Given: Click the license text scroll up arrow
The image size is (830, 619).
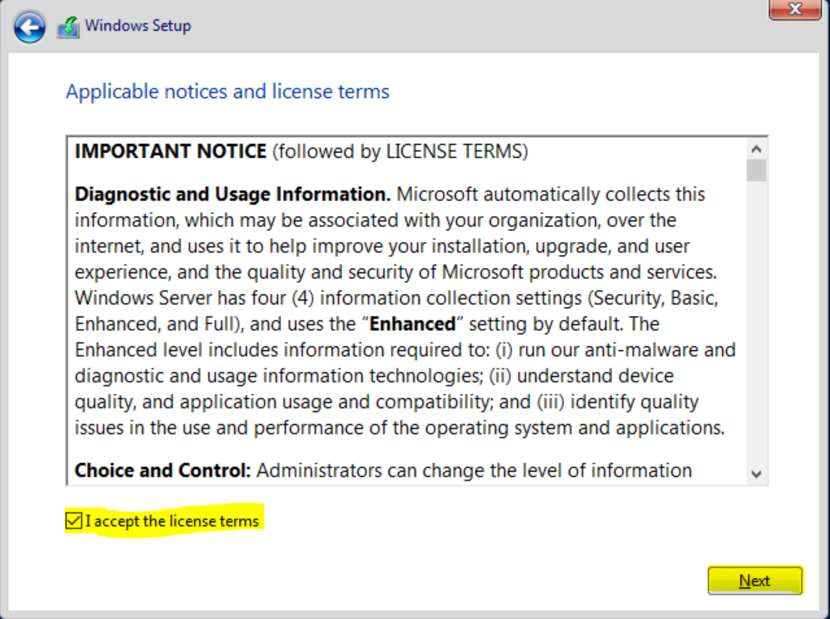Looking at the screenshot, I should pos(756,149).
